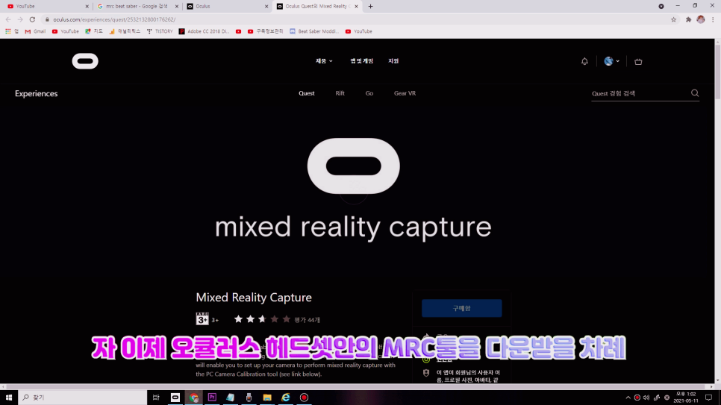Screen dimensions: 721x405
Task: Open Chrome from the taskbar
Action: 193,398
